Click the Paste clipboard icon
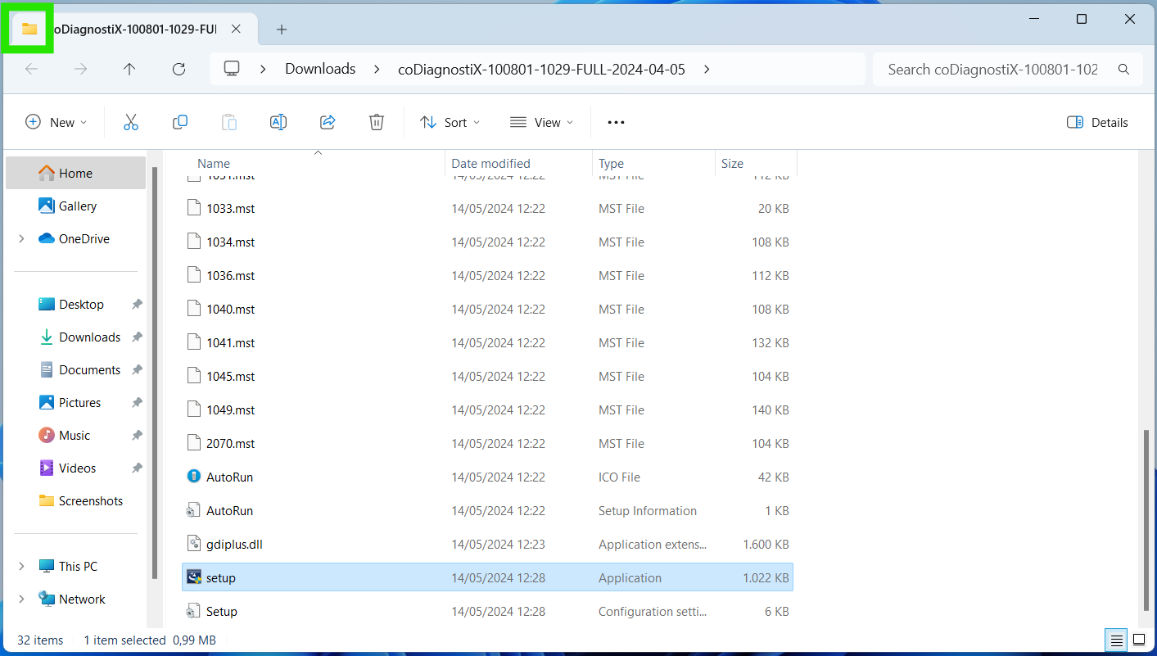Image resolution: width=1157 pixels, height=656 pixels. coord(229,122)
